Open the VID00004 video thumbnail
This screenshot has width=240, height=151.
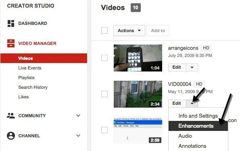click(x=138, y=94)
